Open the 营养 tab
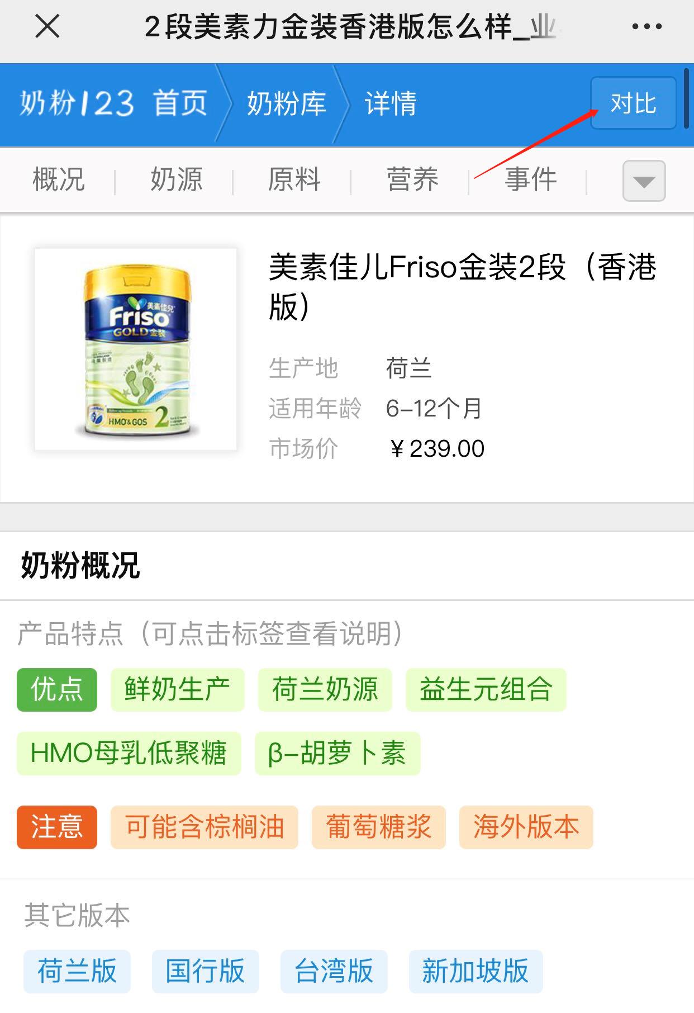 click(x=412, y=180)
